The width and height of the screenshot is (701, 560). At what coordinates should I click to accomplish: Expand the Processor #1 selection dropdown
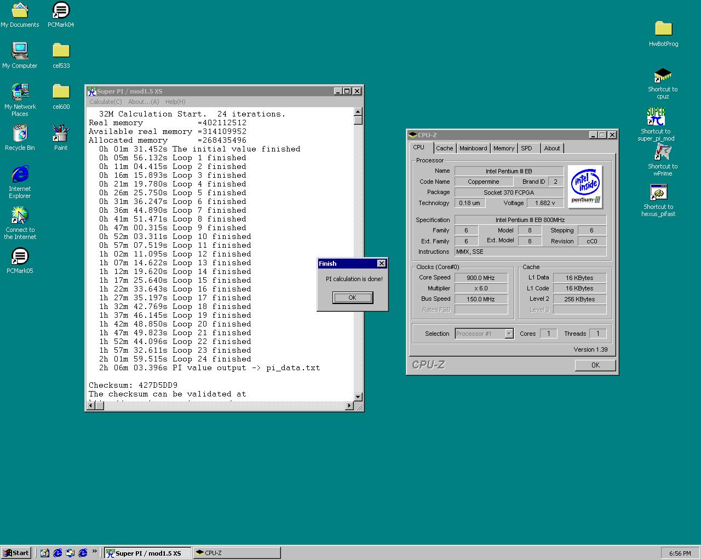pyautogui.click(x=509, y=334)
